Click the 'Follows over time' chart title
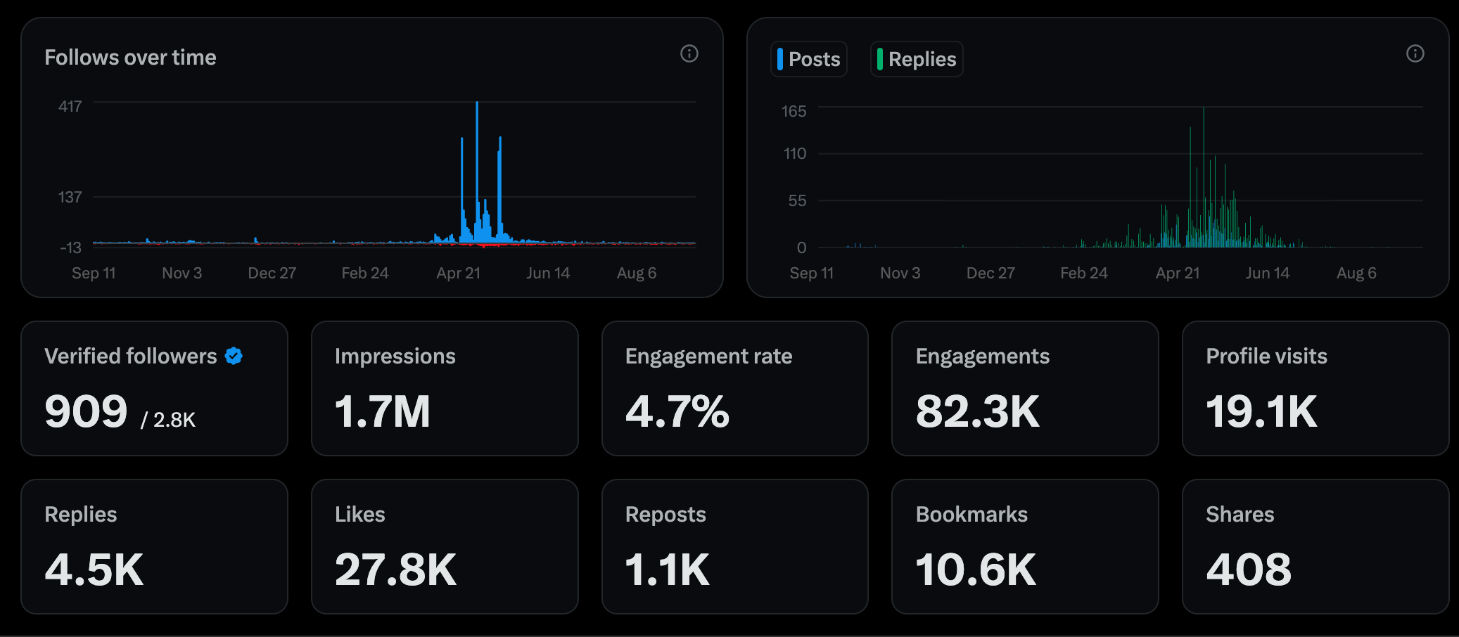 pyautogui.click(x=130, y=58)
